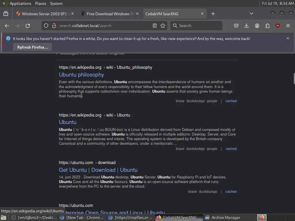
Task: Expand the list all tabs dropdown arrow
Action: [251, 14]
